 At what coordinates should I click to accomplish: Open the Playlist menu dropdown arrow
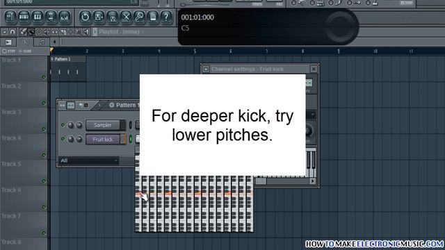click(5, 32)
